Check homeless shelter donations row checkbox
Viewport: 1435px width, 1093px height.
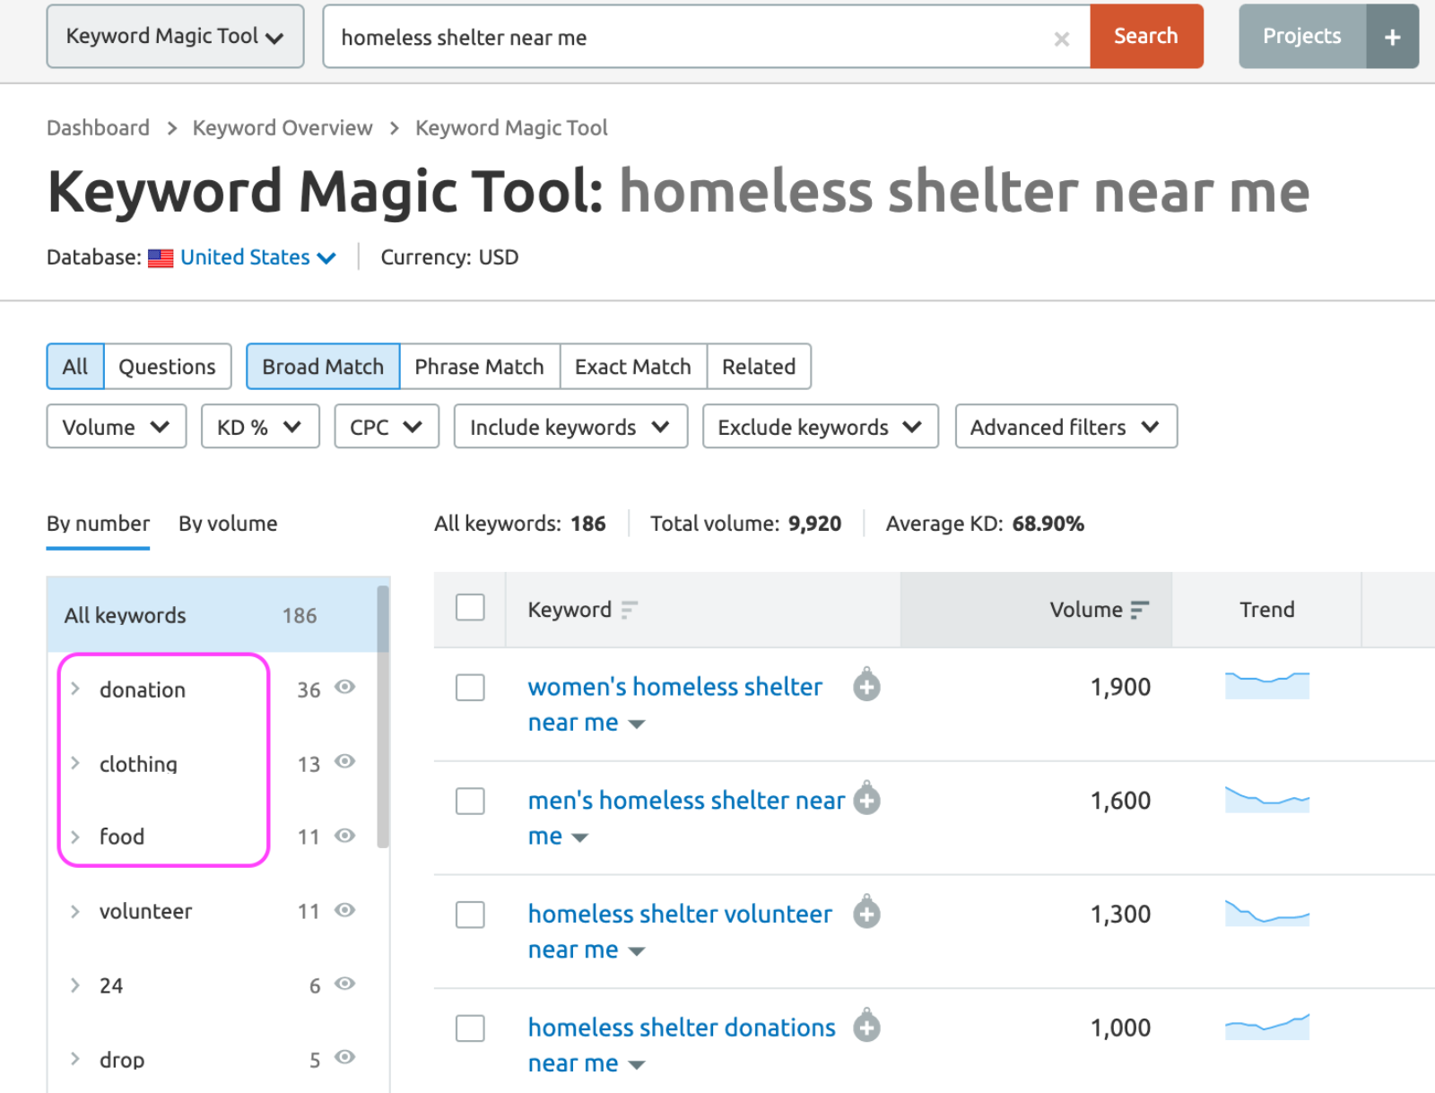click(470, 1028)
